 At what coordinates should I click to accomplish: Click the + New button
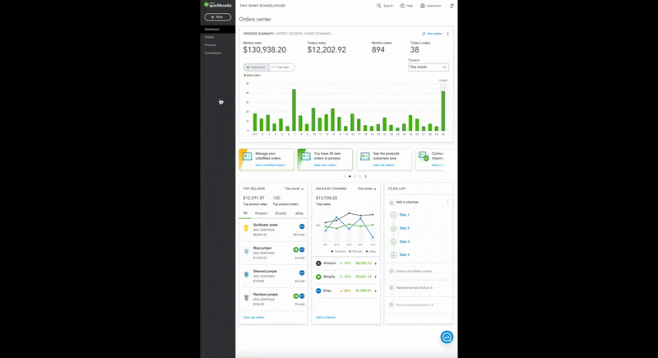pyautogui.click(x=218, y=16)
